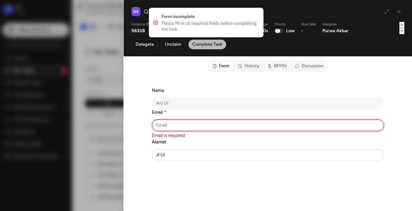Switch to the Form tab
412x211 pixels.
(x=221, y=66)
